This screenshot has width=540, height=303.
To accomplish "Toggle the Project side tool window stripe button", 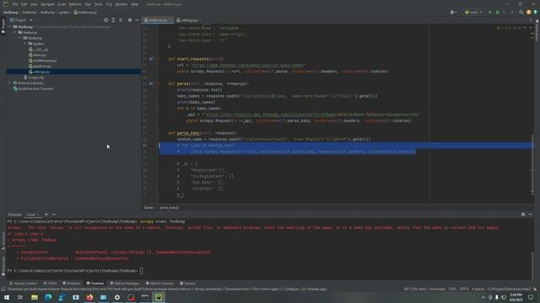I will click(3, 26).
